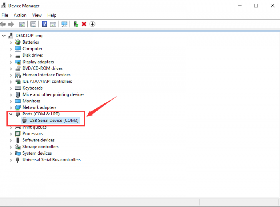Select Mice and other pointing devices
This screenshot has height=207, width=280.
point(53,94)
